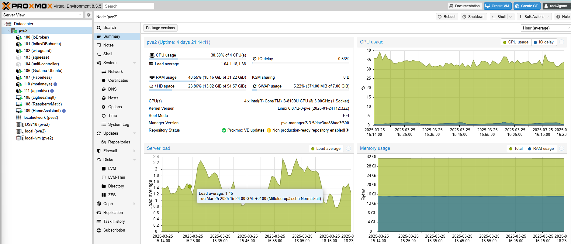The width and height of the screenshot is (571, 244).
Task: Click the undo zoom button on Memory usage chart
Action: click(562, 149)
